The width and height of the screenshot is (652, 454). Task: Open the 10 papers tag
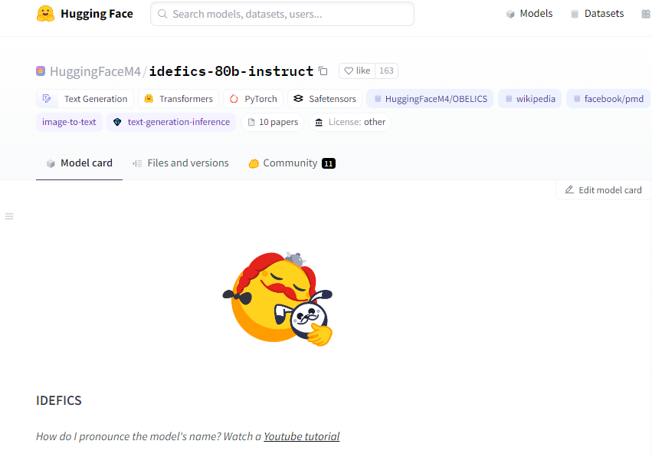tap(272, 122)
